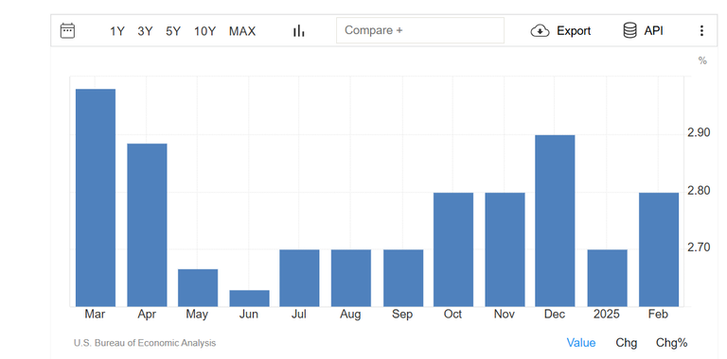
Task: Open the chart type bar icon
Action: (299, 31)
